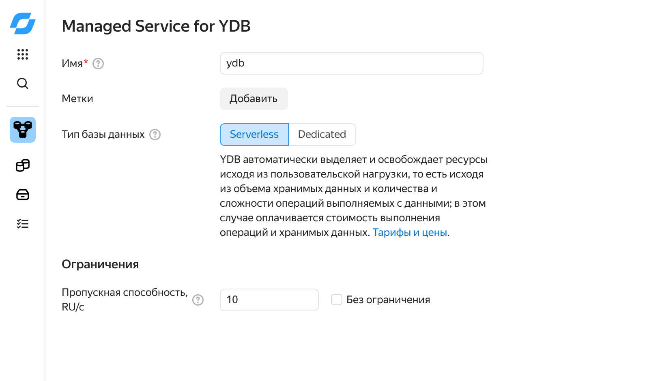
Task: Click the Без ограничения text label
Action: tap(388, 300)
